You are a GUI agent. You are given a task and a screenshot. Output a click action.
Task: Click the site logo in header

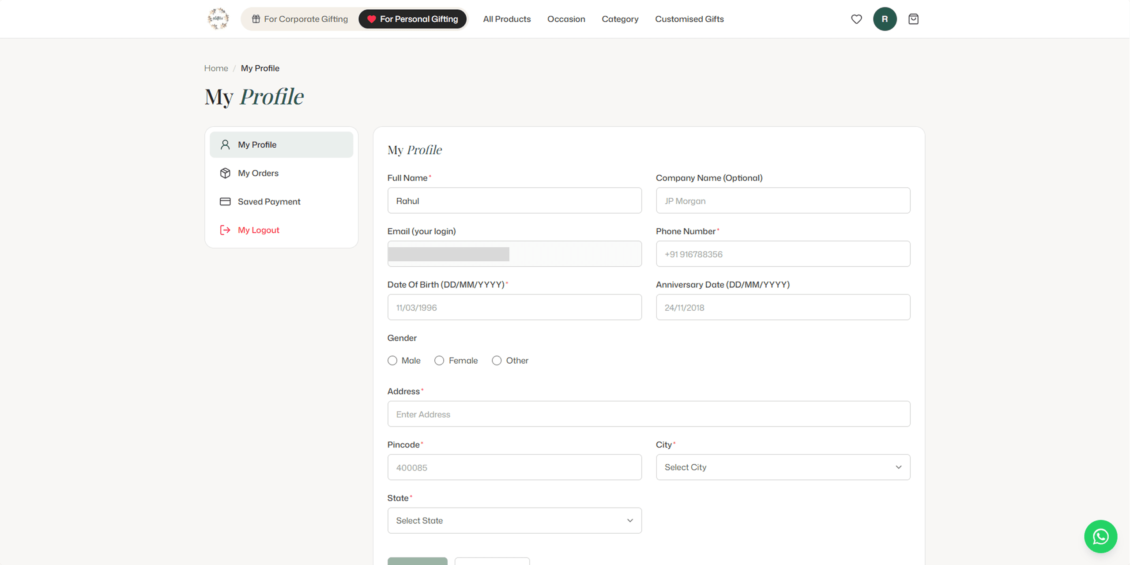click(x=218, y=19)
